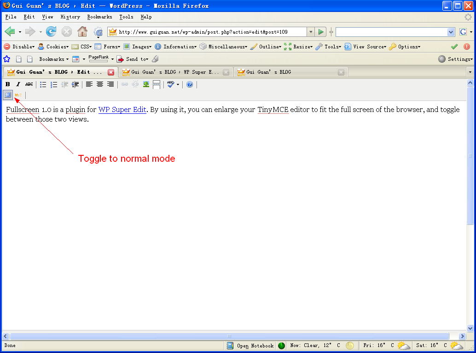Viewport: 476px width, 353px height.
Task: Switch to the third Gui Guan's BLOG tab
Action: pyautogui.click(x=290, y=72)
